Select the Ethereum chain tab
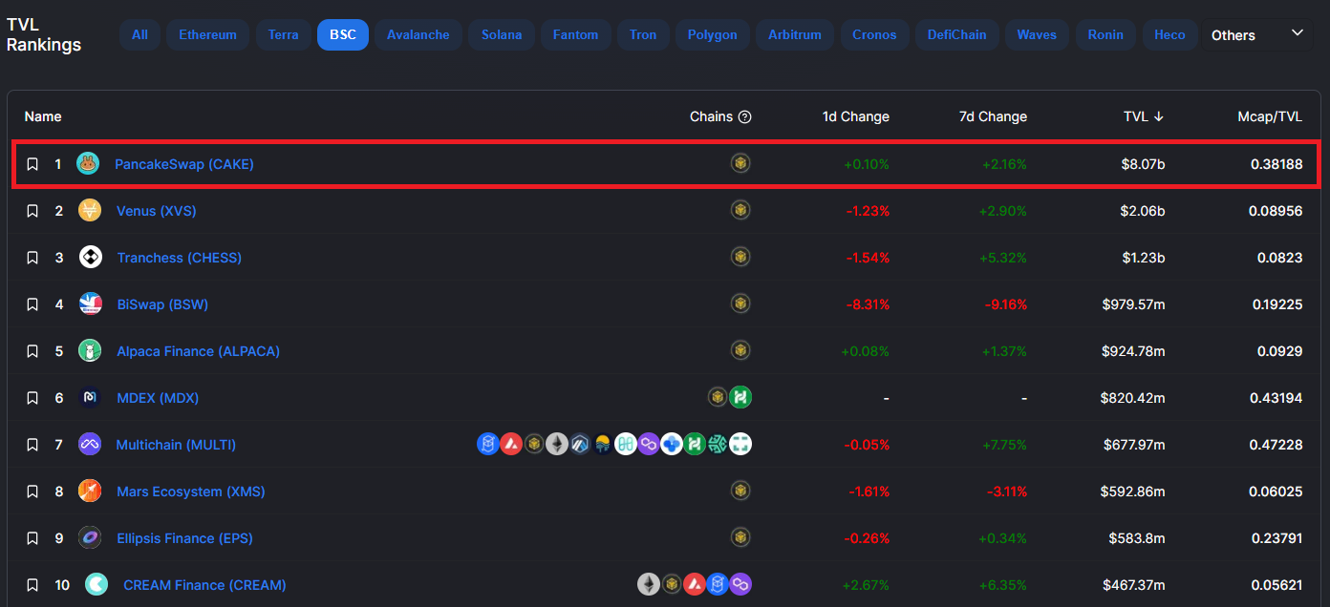The width and height of the screenshot is (1330, 607). coord(207,35)
